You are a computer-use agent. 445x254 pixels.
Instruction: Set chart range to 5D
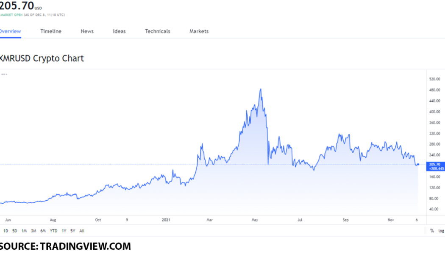15,231
